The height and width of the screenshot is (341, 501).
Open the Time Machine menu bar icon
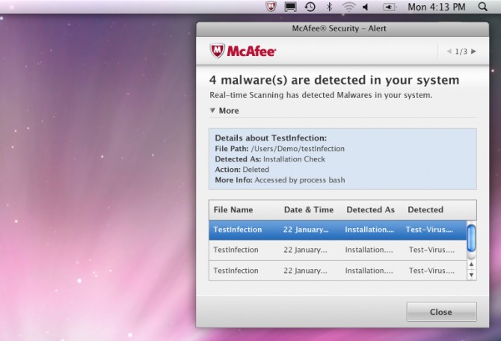pyautogui.click(x=310, y=7)
